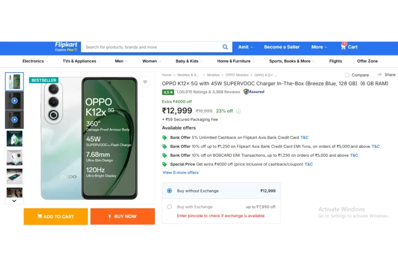The height and width of the screenshot is (265, 398).
Task: Go to the Offer Zone menu item
Action: coord(367,61)
